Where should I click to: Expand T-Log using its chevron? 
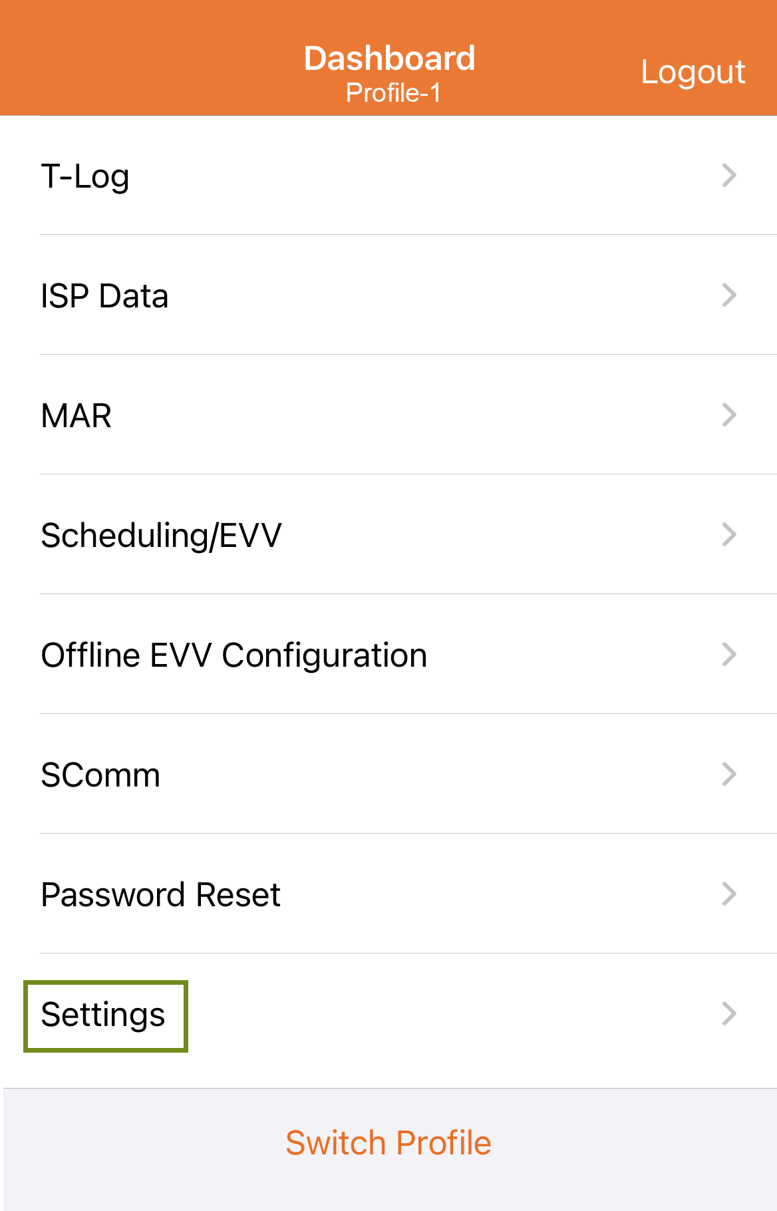click(x=730, y=175)
